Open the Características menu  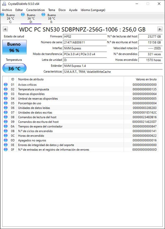[x=36, y=10]
